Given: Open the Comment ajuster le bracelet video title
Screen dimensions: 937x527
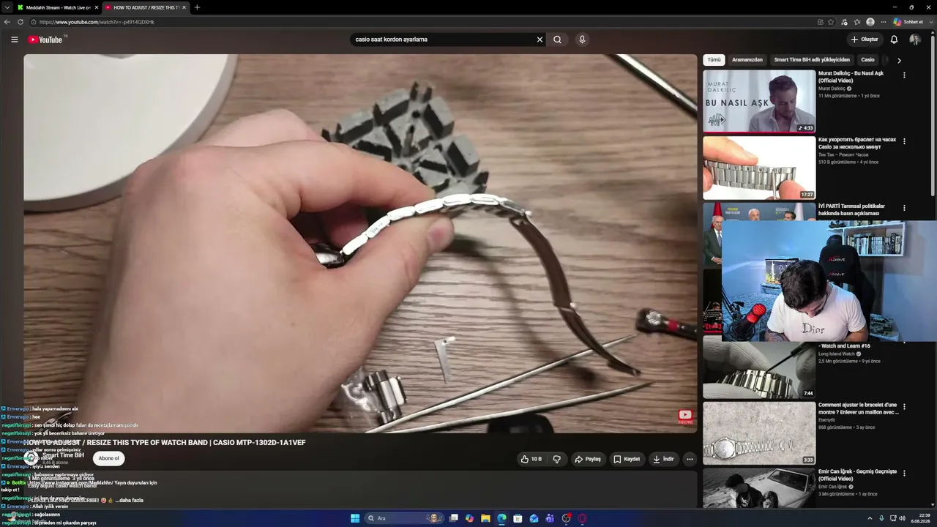Looking at the screenshot, I should point(858,408).
